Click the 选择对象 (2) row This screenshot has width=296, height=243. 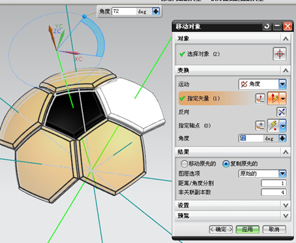(x=233, y=54)
